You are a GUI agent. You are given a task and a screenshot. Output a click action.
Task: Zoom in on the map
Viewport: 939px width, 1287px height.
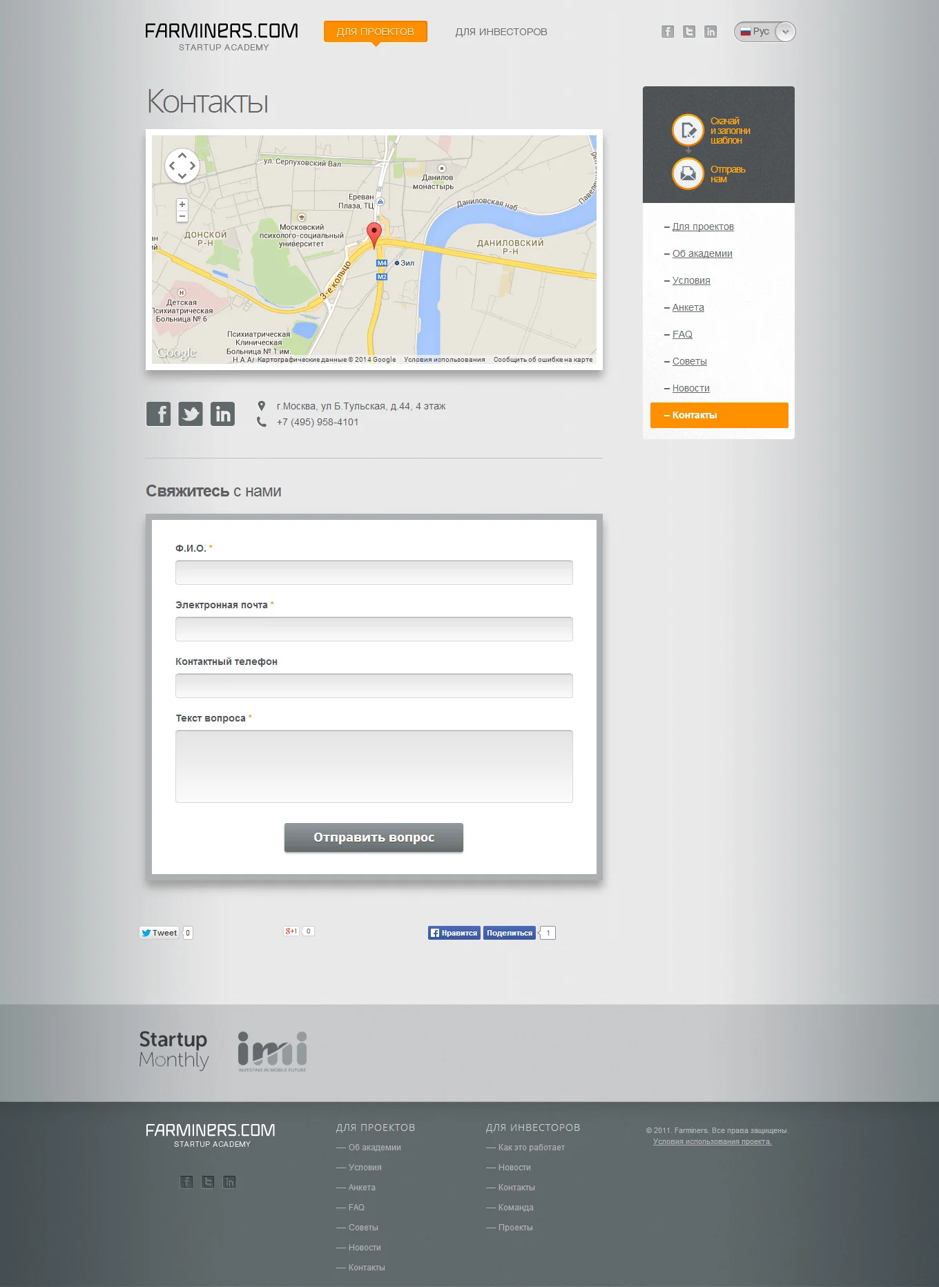[182, 204]
